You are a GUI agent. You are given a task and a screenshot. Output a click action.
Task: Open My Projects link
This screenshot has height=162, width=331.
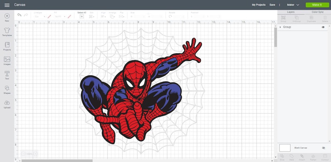point(258,5)
